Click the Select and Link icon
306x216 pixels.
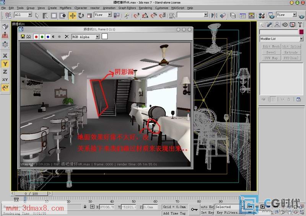tap(8, 15)
